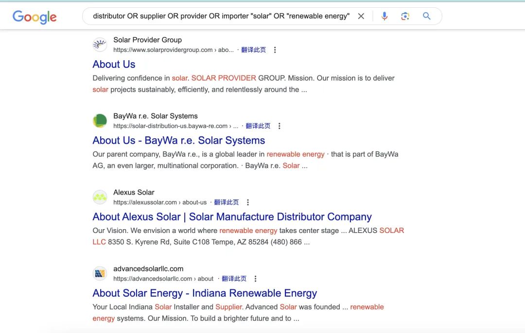Open About Solar Energy - Indiana Renewable Energy
This screenshot has height=333, width=525.
click(204, 293)
